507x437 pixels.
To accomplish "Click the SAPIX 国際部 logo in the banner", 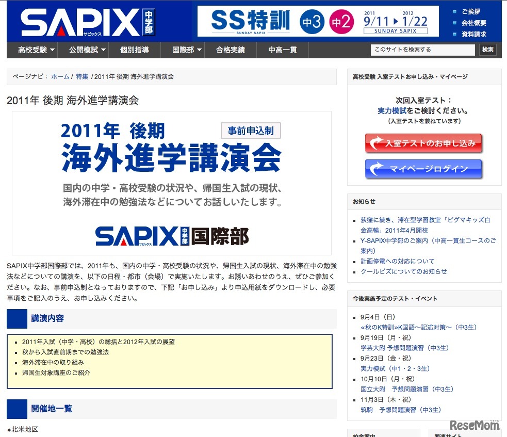I will (172, 236).
